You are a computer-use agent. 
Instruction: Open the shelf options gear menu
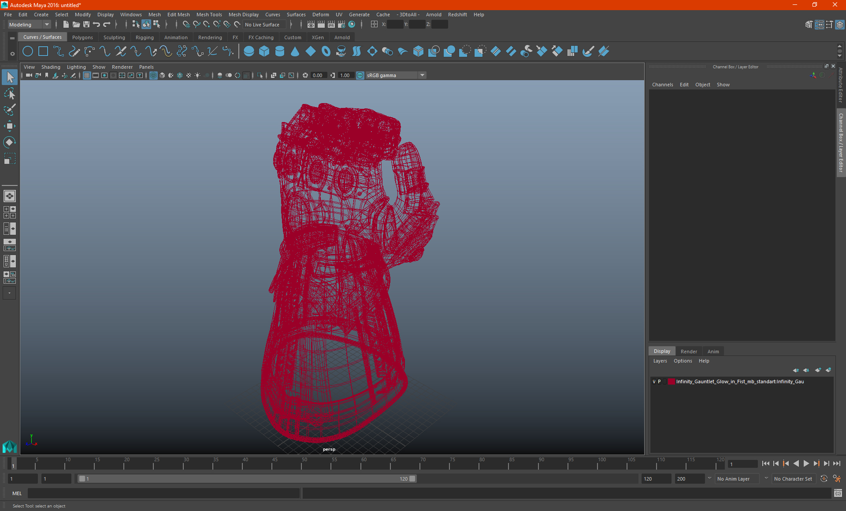[12, 54]
